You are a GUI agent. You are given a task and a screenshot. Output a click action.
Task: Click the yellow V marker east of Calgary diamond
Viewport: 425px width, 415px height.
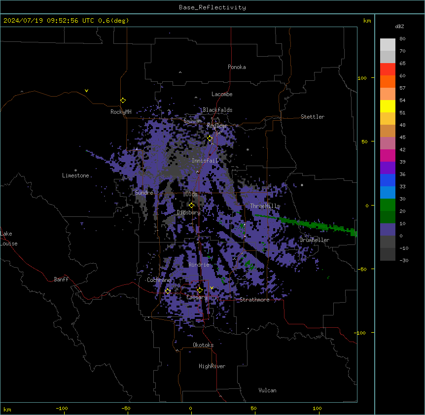pyautogui.click(x=212, y=288)
